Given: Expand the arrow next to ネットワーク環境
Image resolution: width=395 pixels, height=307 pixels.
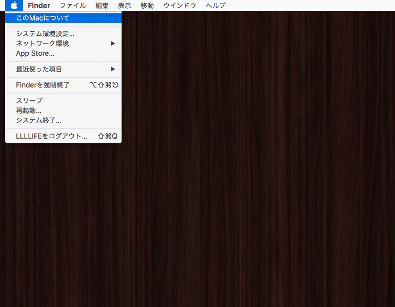Looking at the screenshot, I should click(x=113, y=43).
